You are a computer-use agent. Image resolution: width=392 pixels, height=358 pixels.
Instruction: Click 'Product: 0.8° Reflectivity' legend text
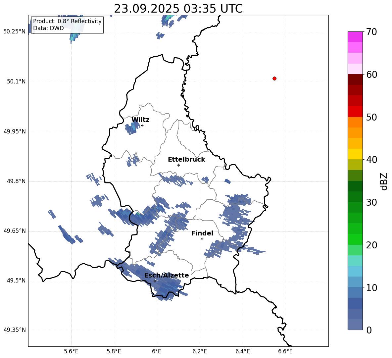(x=67, y=21)
